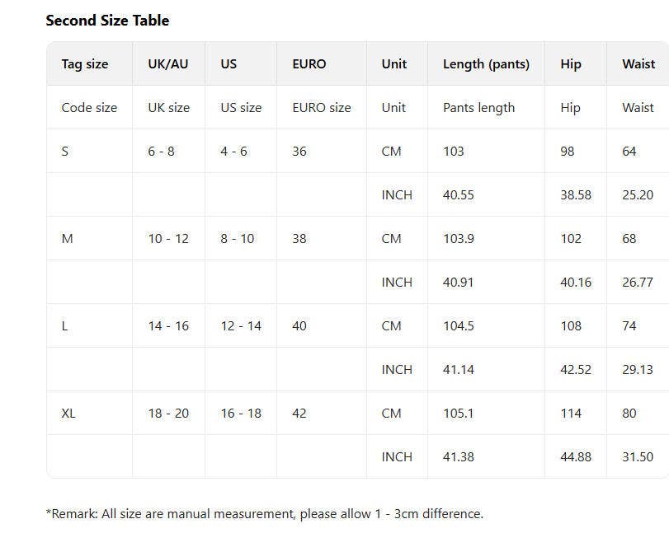Click the 'EURO' column header
Viewport: 669px width, 533px height.
coord(309,64)
